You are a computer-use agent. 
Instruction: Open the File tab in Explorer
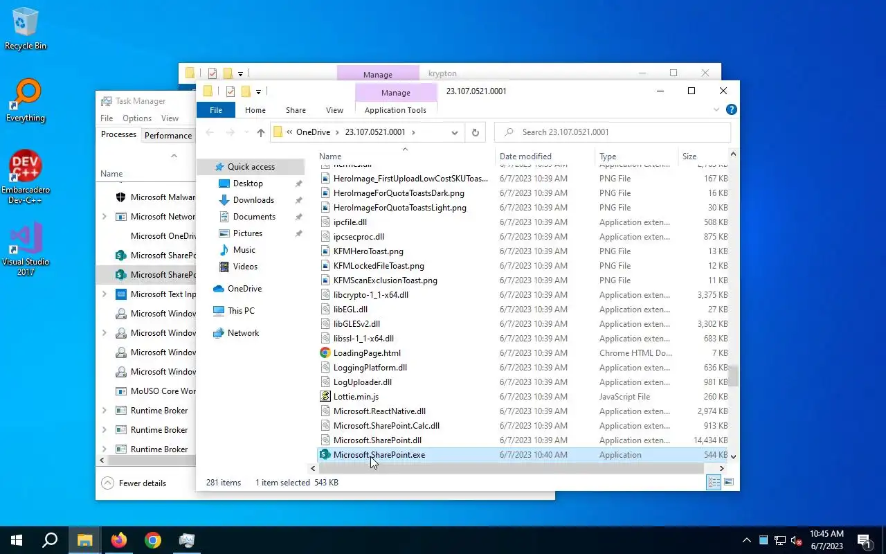216,110
